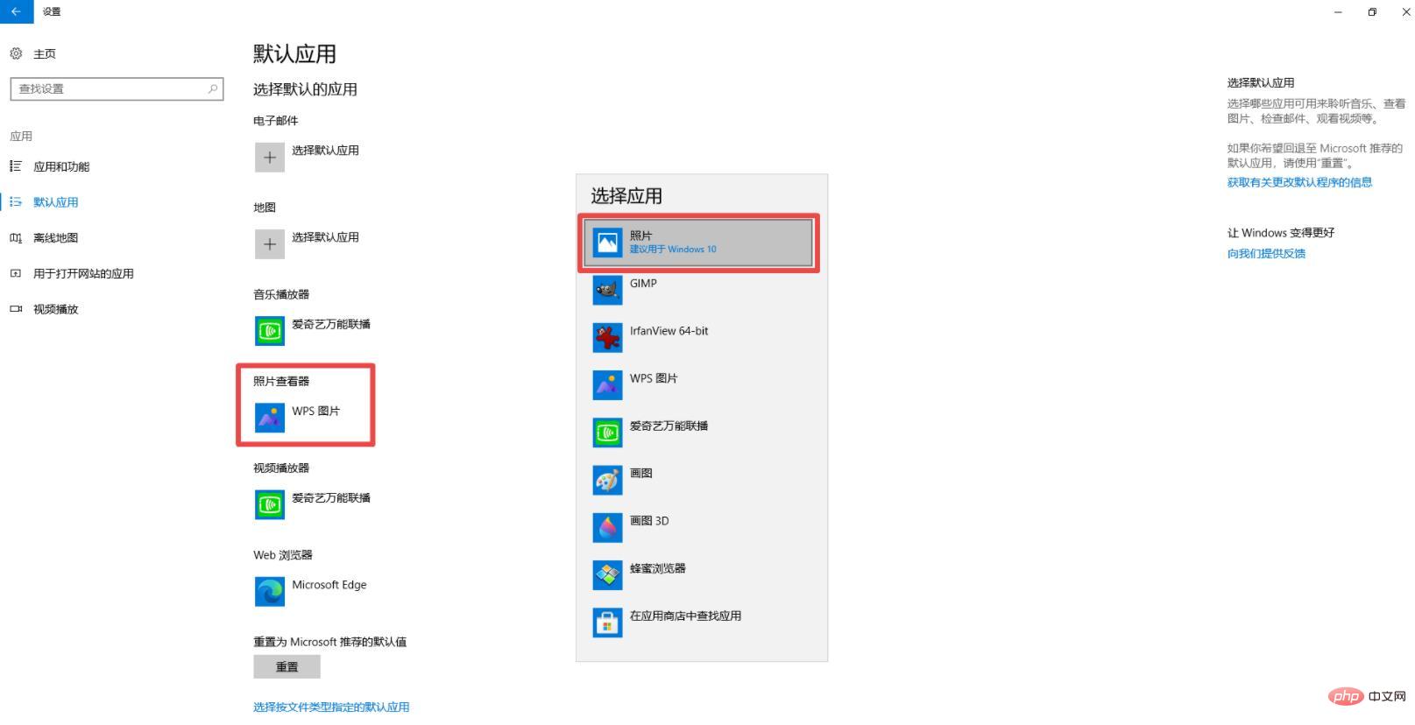Select the 照片 app icon in the chooser
The height and width of the screenshot is (725, 1415).
click(x=608, y=243)
